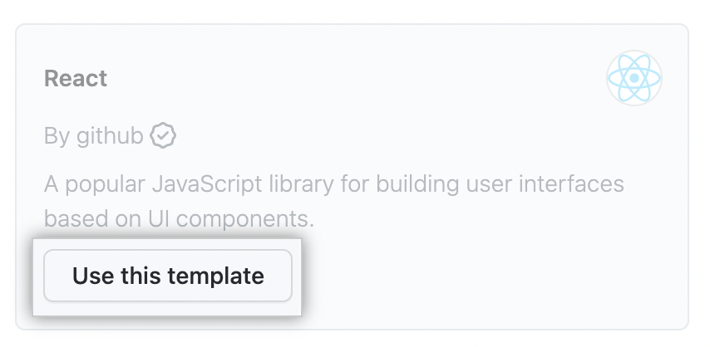Click the verified badge next to github

pos(163,135)
